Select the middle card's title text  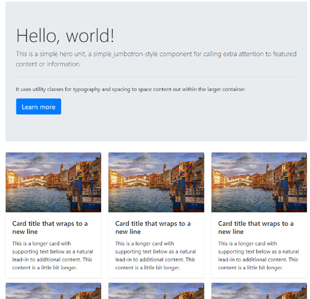click(153, 227)
